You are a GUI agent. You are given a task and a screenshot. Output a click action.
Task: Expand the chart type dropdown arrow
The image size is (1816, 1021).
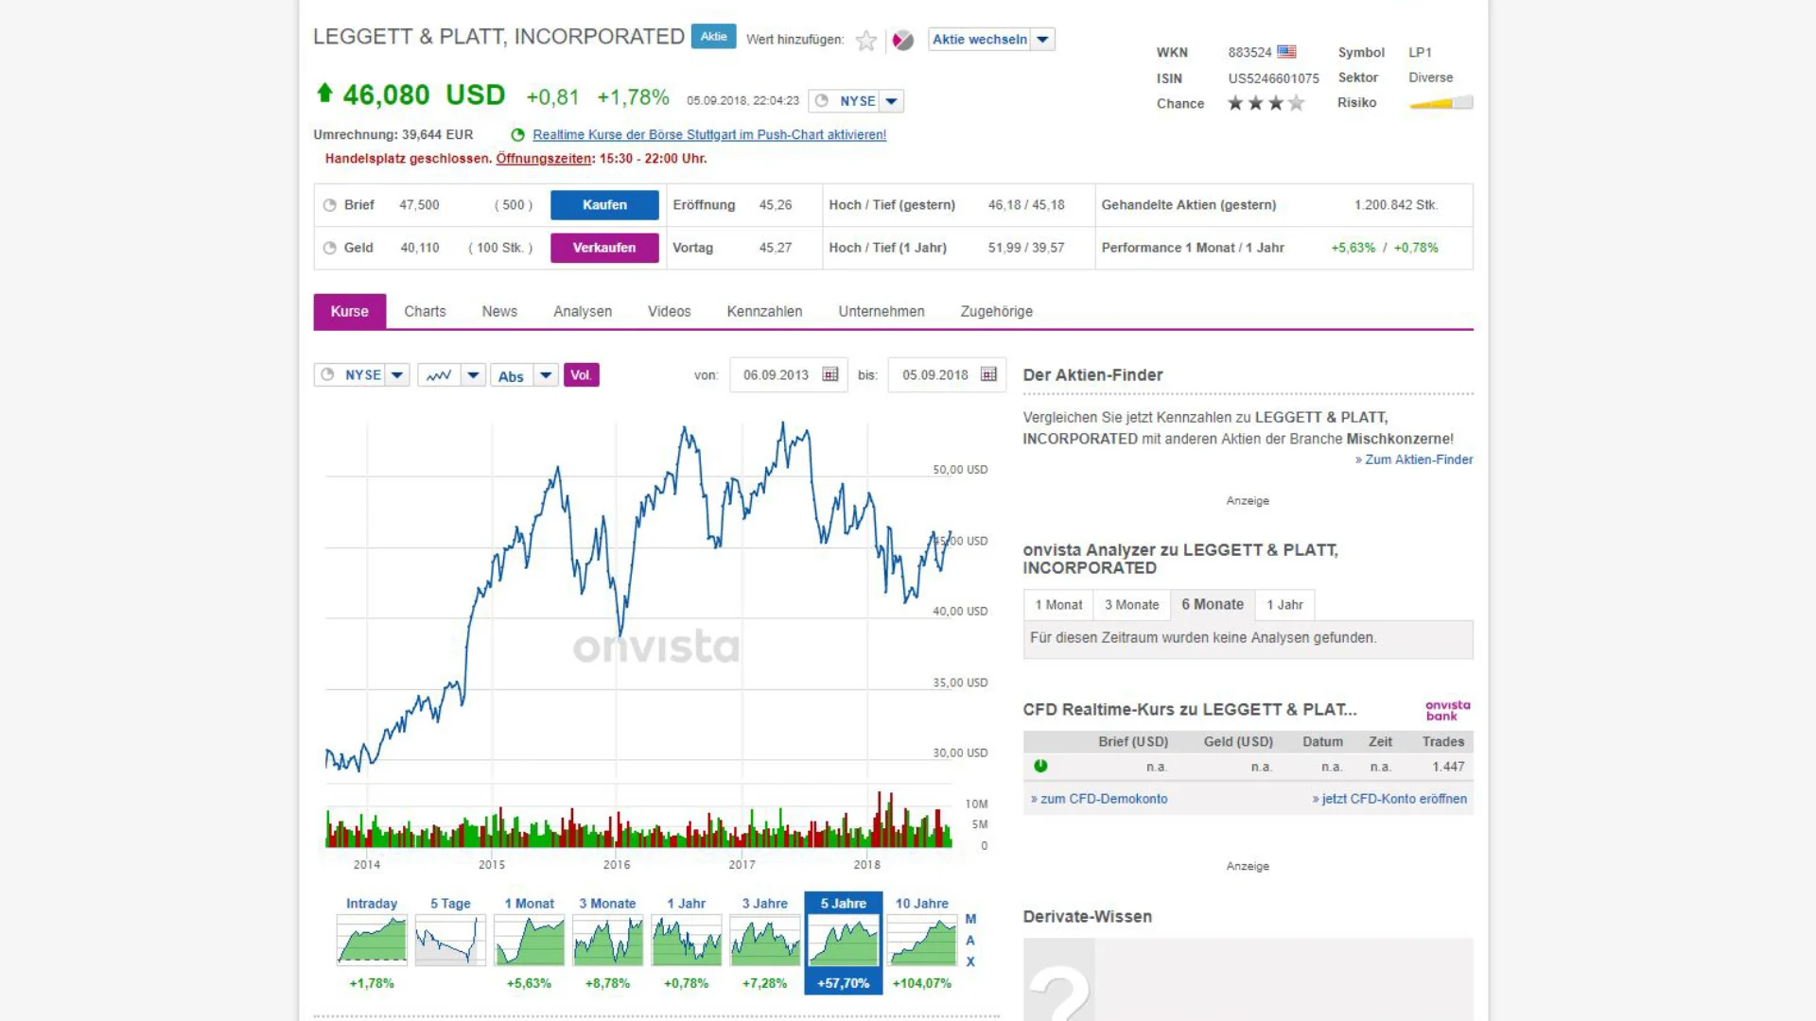473,375
